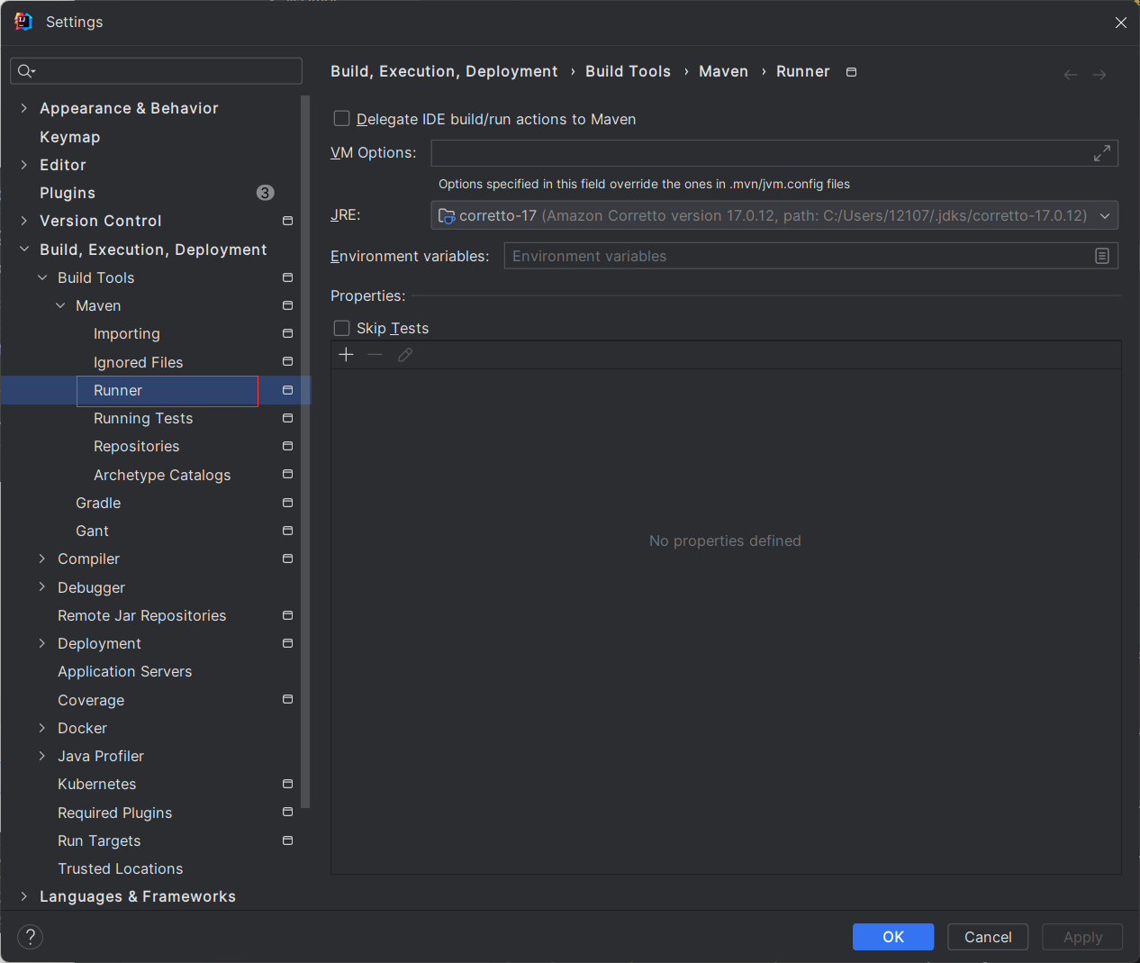Expand the VM Options field editor icon
This screenshot has width=1140, height=963.
point(1101,152)
